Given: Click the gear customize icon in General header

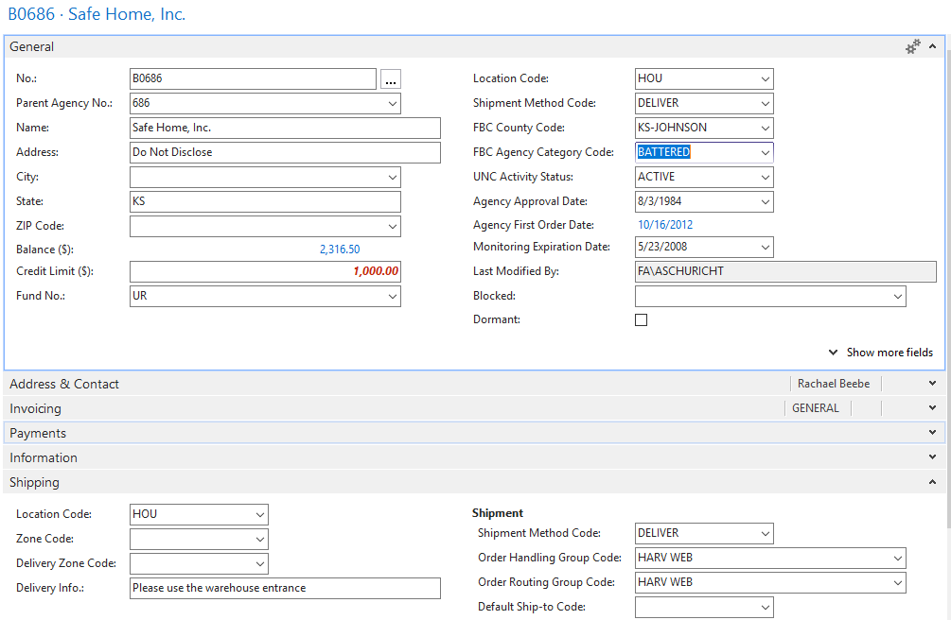Looking at the screenshot, I should 912,46.
